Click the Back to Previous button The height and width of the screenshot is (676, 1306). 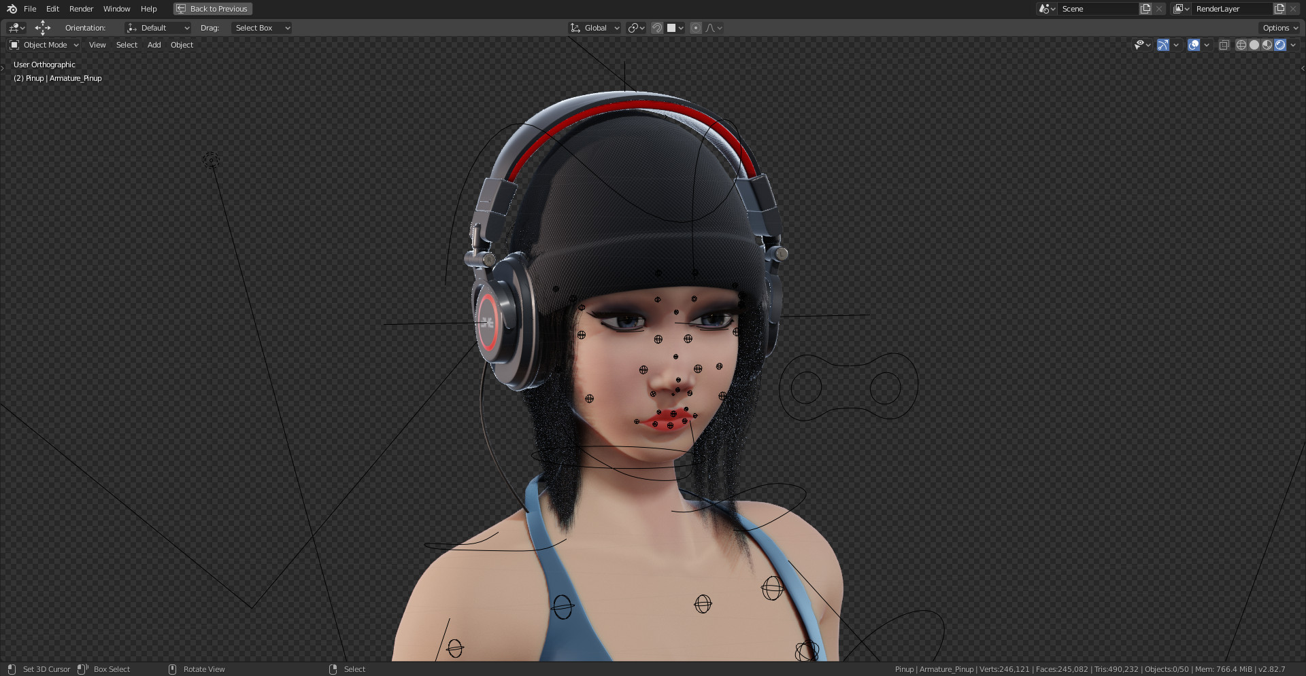pyautogui.click(x=213, y=9)
